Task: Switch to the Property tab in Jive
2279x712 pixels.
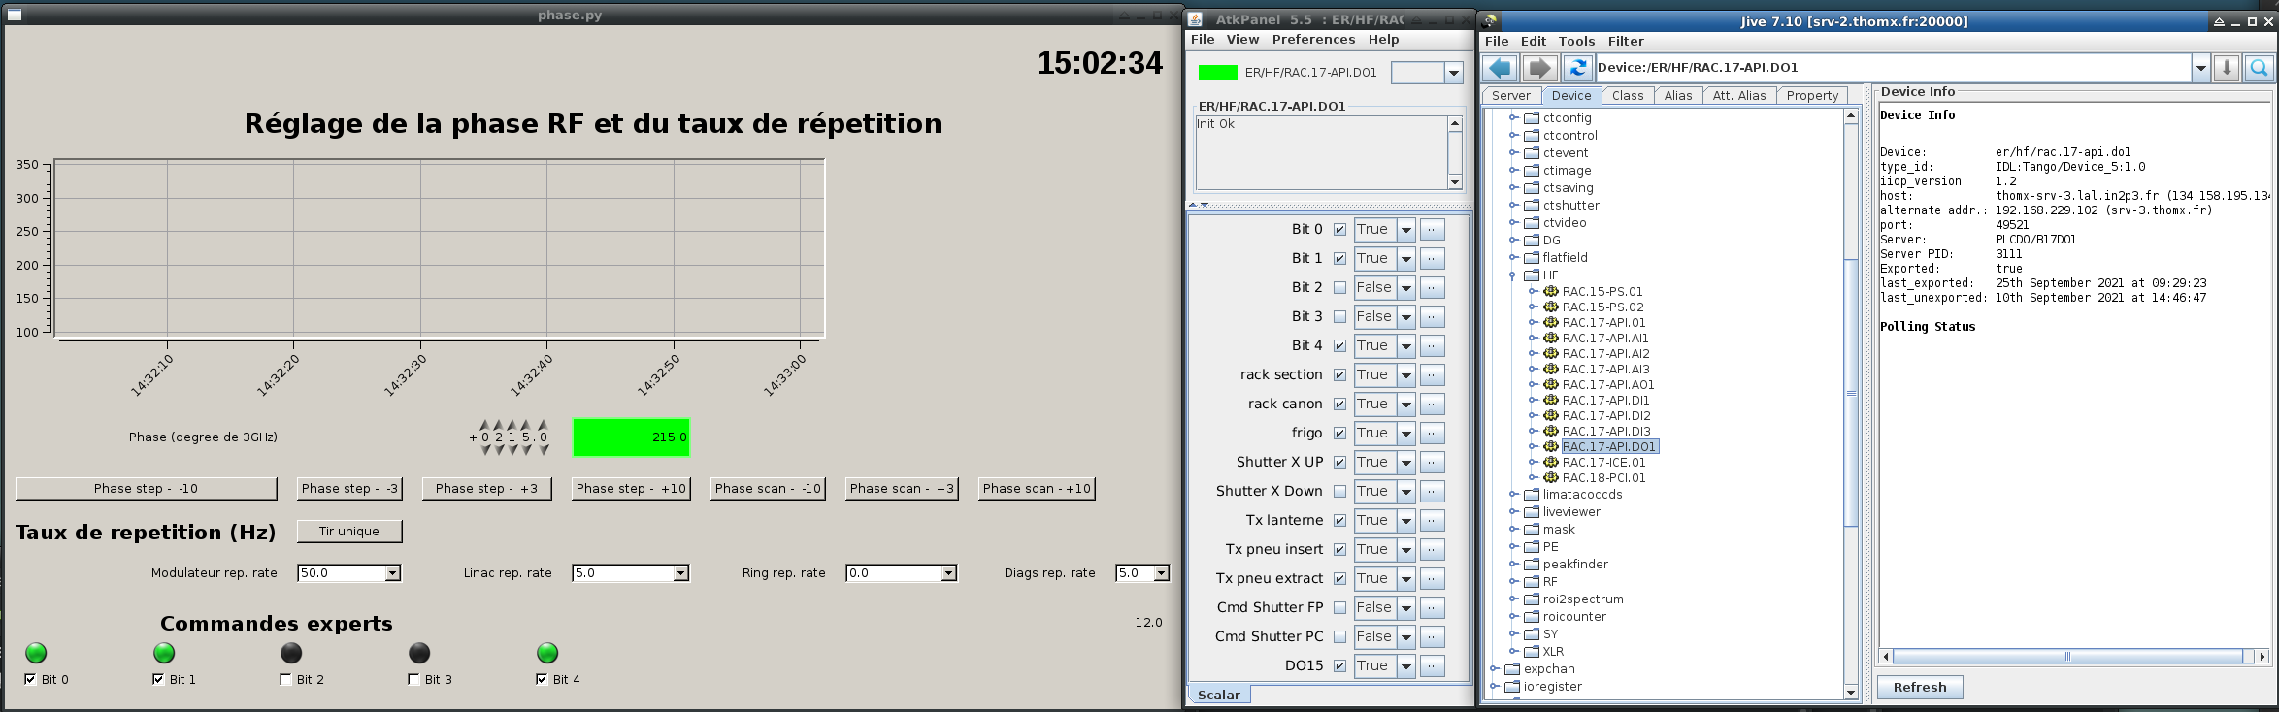Action: (x=1811, y=96)
